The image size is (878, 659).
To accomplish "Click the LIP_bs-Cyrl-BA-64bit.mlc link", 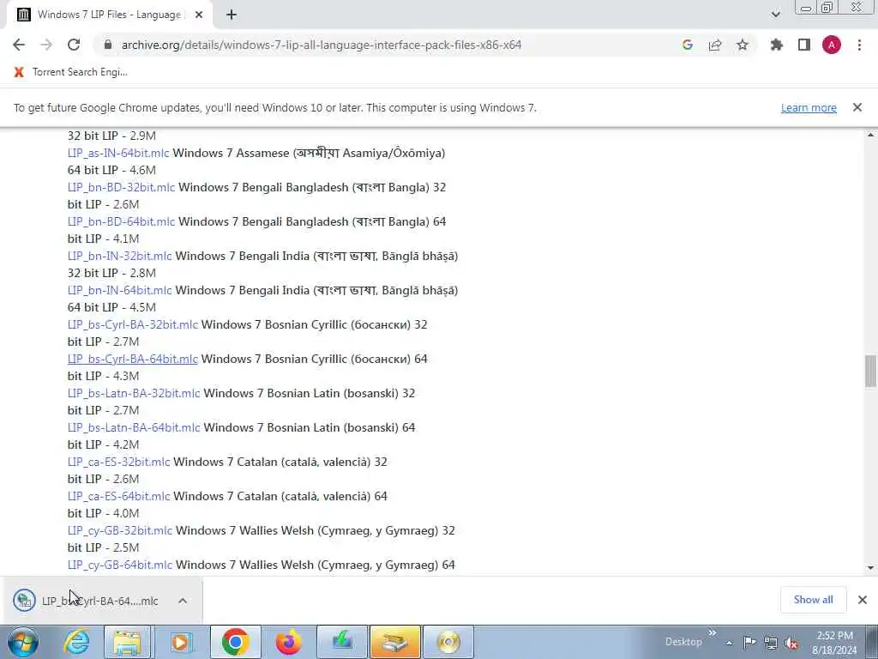I will click(x=133, y=359).
